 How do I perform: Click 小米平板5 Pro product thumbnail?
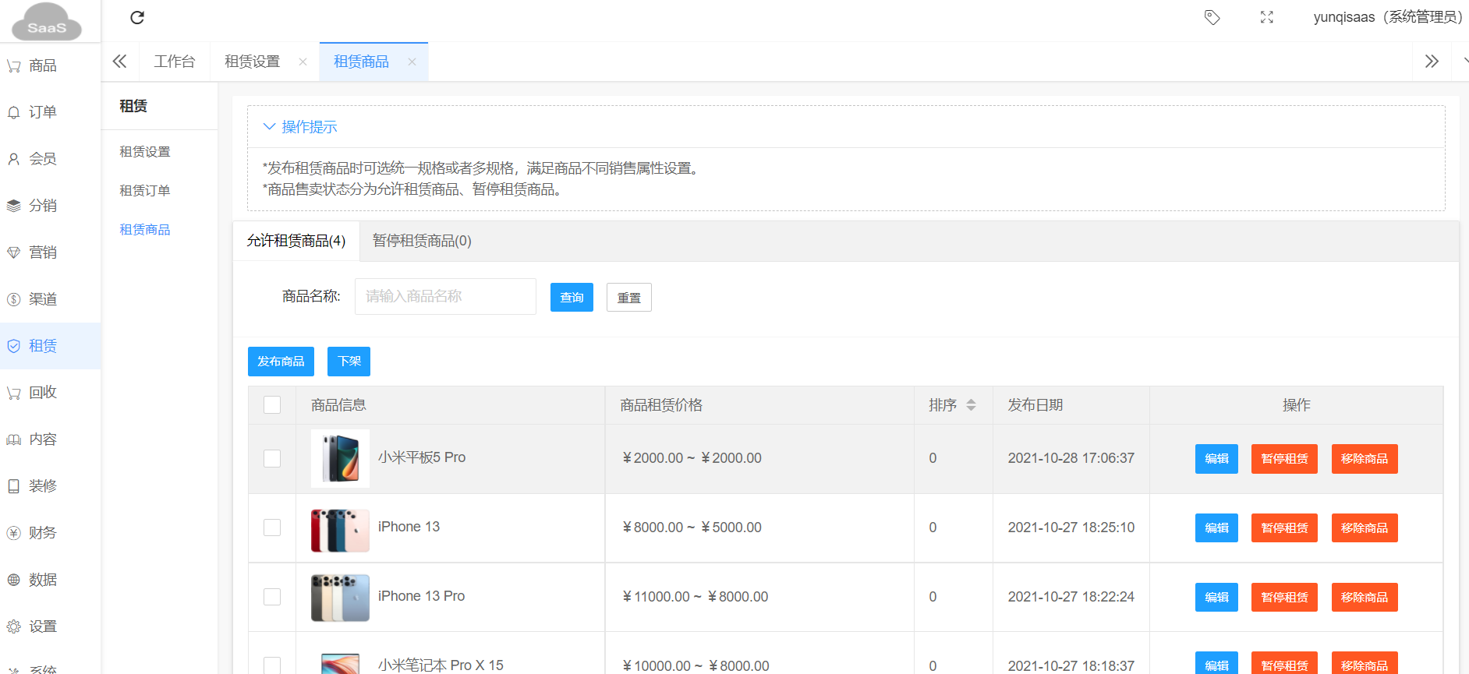[340, 459]
